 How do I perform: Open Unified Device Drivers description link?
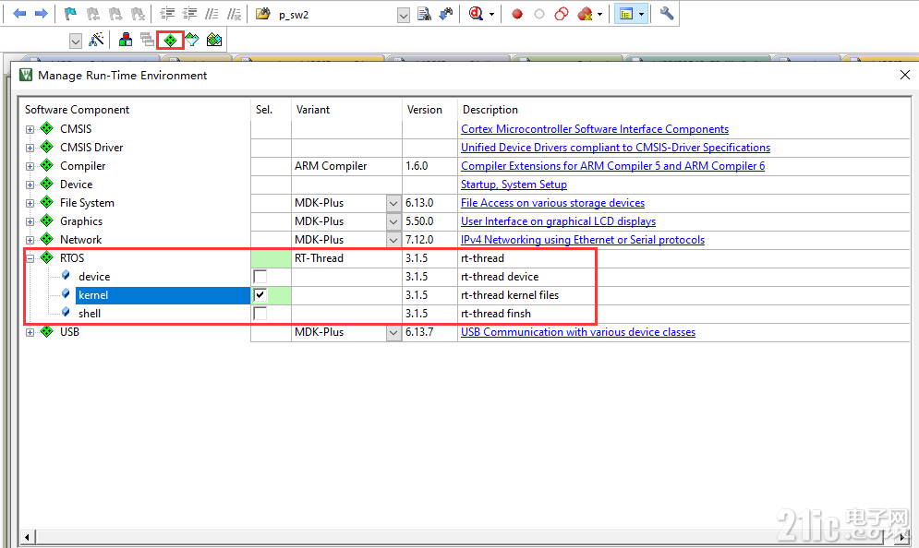click(615, 148)
